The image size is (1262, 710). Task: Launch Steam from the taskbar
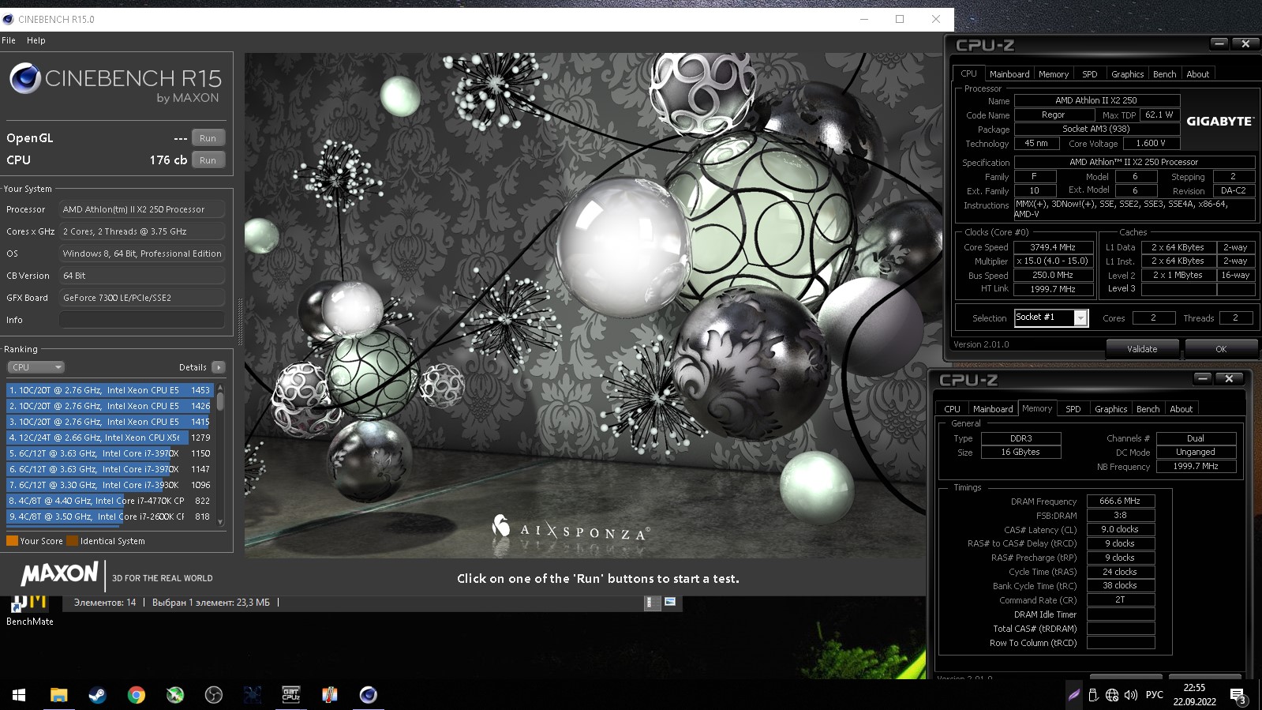coord(97,695)
